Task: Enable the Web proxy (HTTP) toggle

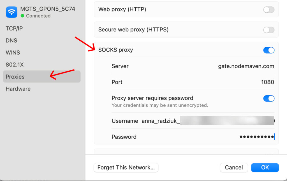Action: [269, 9]
